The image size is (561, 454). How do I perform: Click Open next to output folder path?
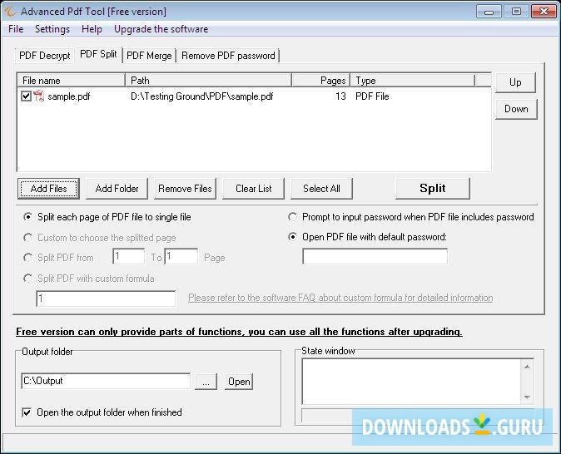239,382
